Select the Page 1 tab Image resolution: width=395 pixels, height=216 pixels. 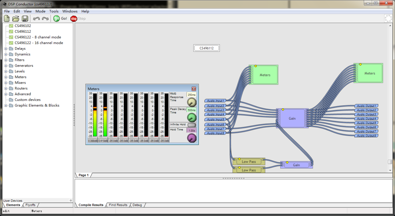point(84,175)
